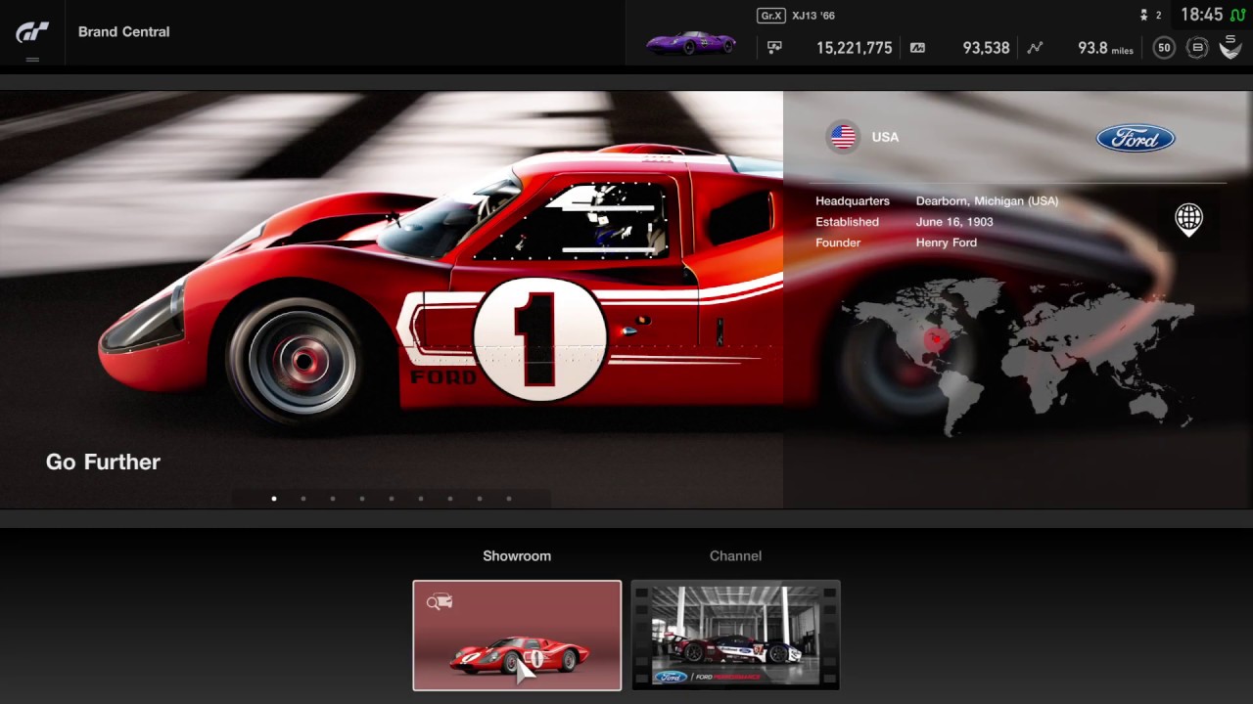Viewport: 1253px width, 704px height.
Task: Select the eighth slideshow pagination dot
Action: point(480,499)
